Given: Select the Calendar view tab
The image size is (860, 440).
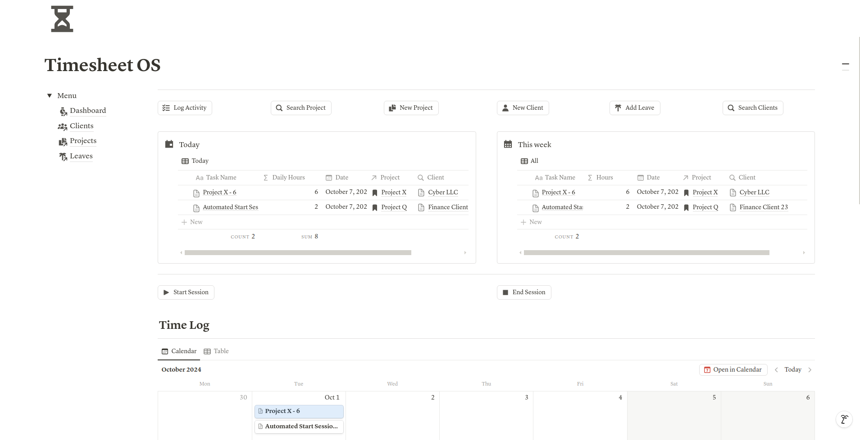Looking at the screenshot, I should pyautogui.click(x=179, y=351).
